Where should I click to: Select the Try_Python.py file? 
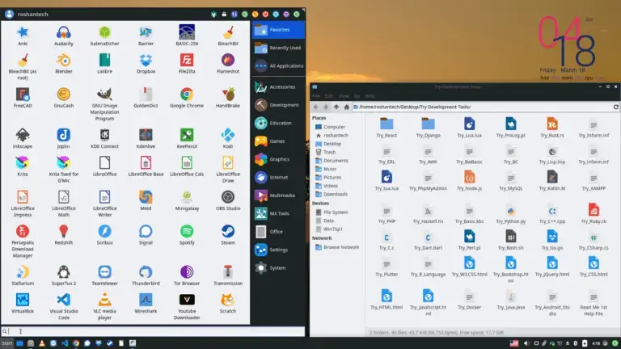[x=511, y=214]
